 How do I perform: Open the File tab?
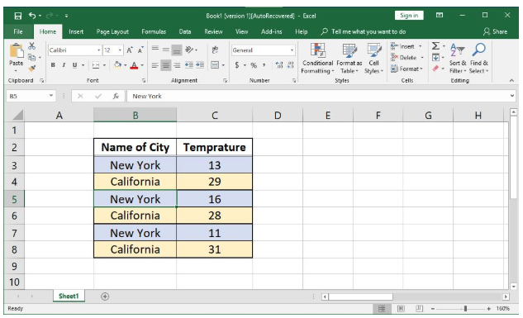[18, 31]
